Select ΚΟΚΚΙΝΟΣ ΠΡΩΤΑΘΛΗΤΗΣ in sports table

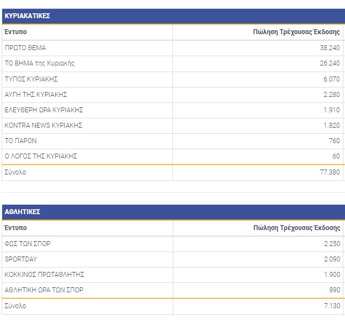[44, 275]
